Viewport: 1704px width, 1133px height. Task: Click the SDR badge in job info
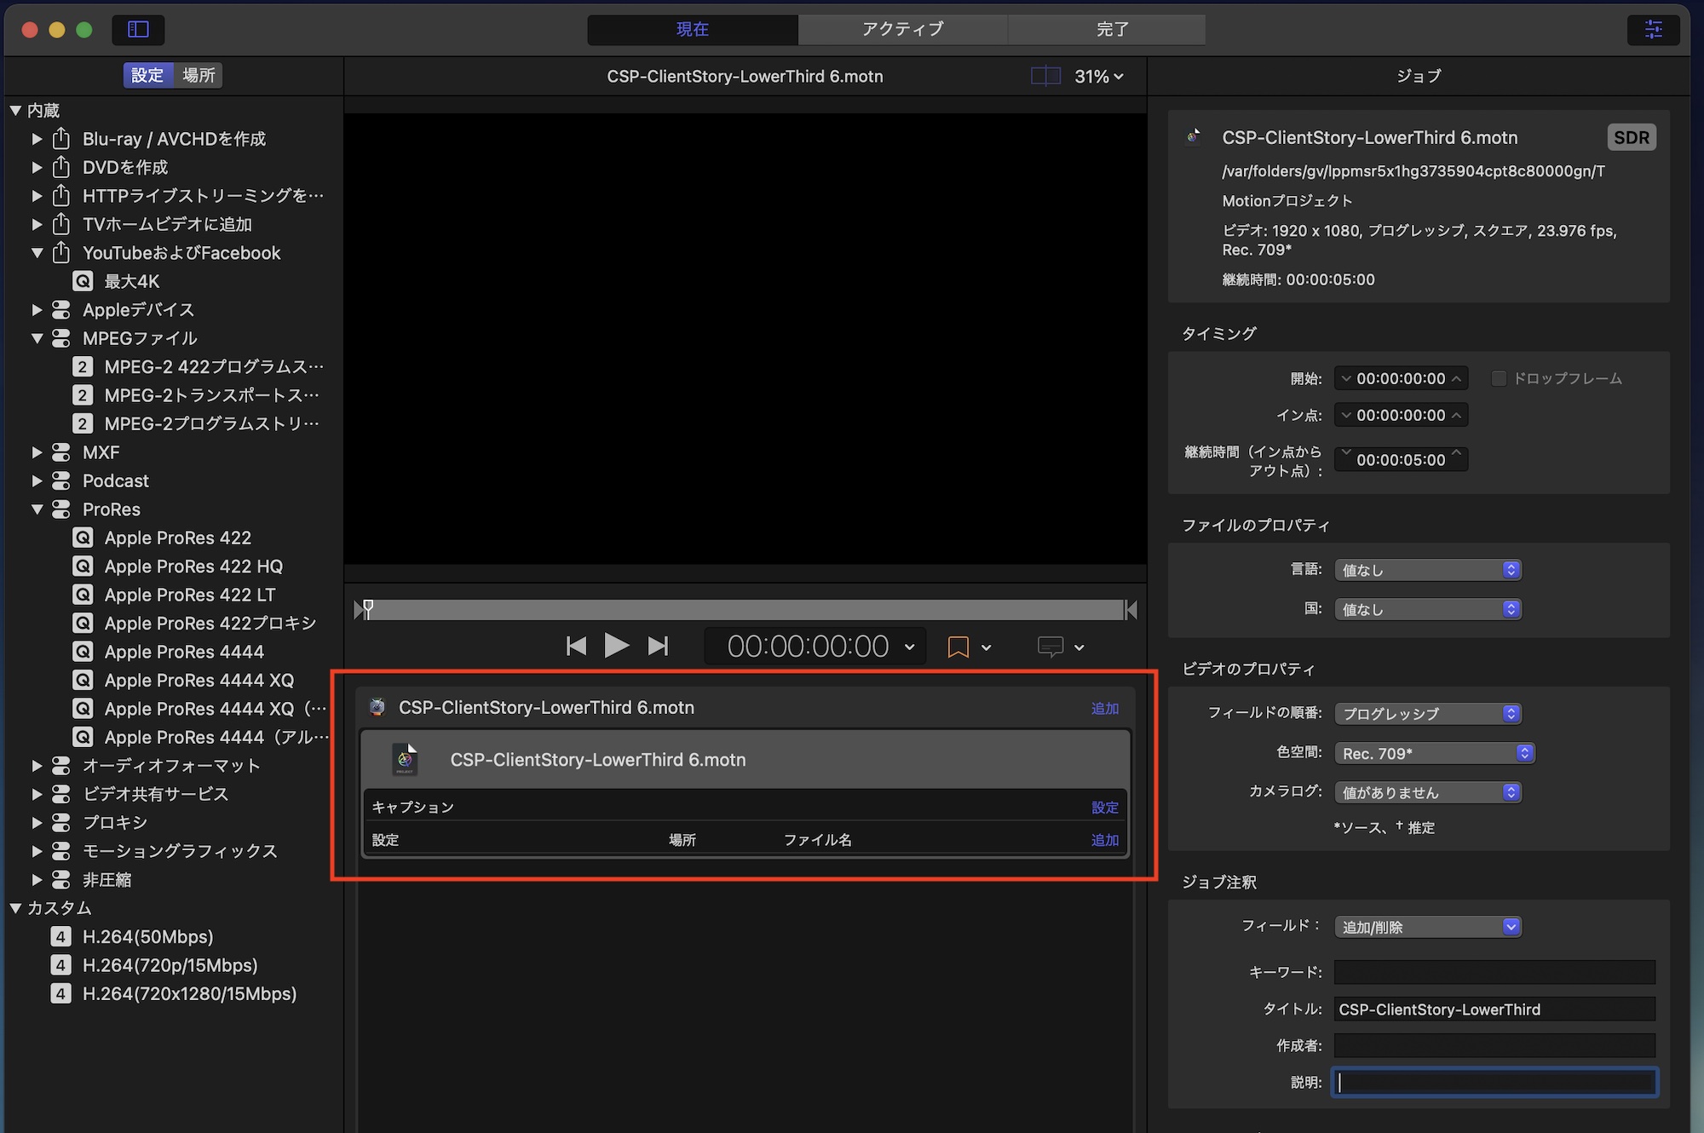point(1631,138)
